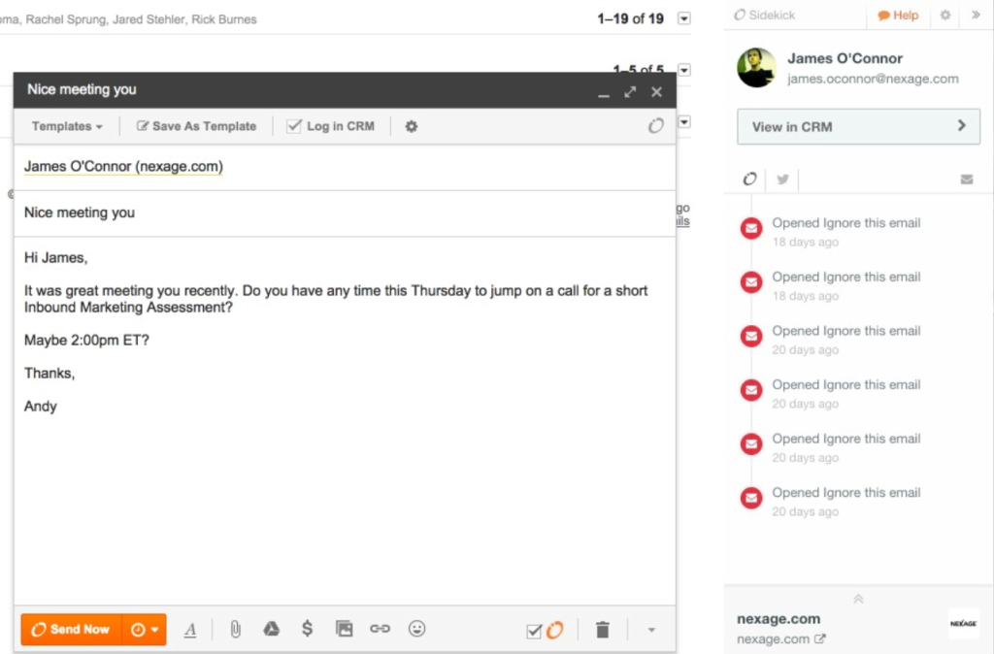The image size is (994, 654).
Task: Open compose toolbar gear settings
Action: pos(412,126)
